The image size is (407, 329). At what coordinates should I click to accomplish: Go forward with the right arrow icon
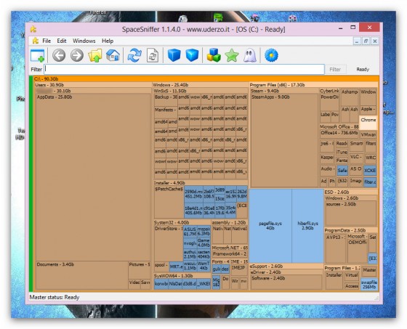[x=77, y=55]
